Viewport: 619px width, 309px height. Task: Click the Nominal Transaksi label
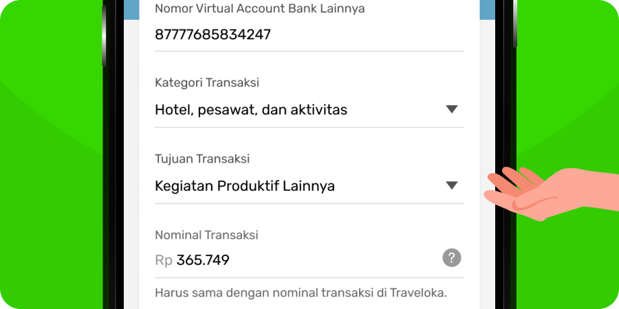206,236
